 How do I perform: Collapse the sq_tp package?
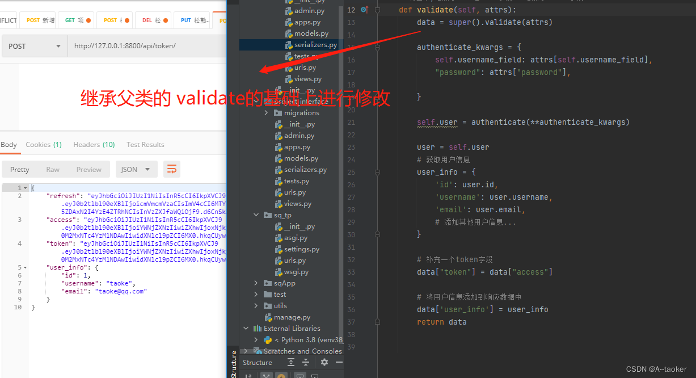click(x=256, y=215)
